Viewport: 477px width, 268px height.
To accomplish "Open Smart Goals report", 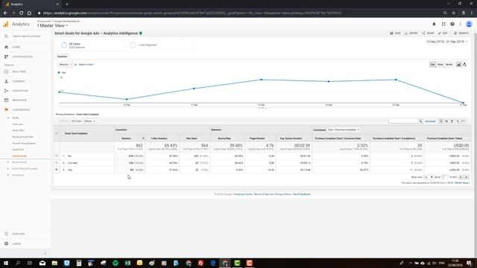I will pyautogui.click(x=19, y=156).
